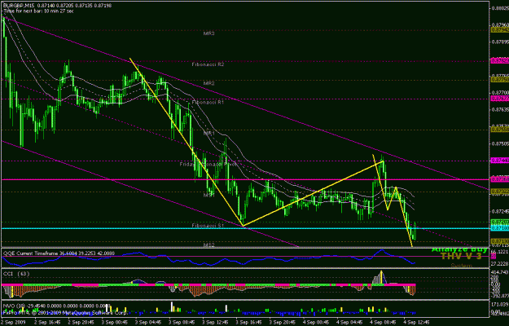Screen dimensions: 509x326
Task: Select the cyan horizontal line on the chart
Action: coord(245,228)
